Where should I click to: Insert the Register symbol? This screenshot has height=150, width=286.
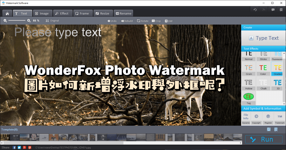click(268, 118)
